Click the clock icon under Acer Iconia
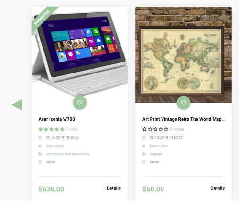Viewport: 239px width, 208px height. pos(40,162)
